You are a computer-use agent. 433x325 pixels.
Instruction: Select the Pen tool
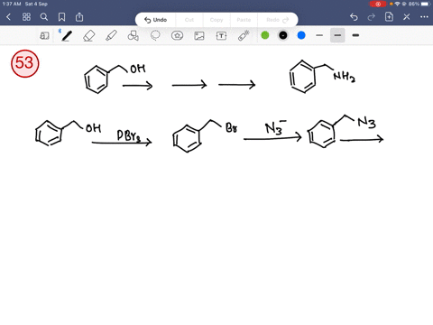click(x=67, y=36)
